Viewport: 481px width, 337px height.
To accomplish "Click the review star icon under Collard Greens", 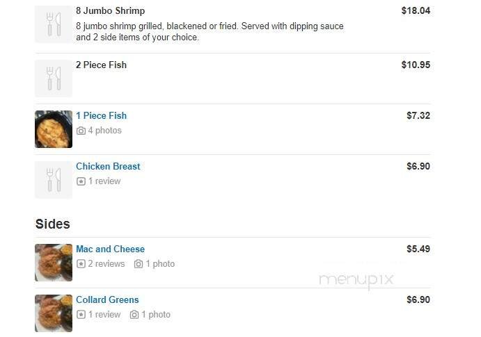I will click(x=81, y=315).
